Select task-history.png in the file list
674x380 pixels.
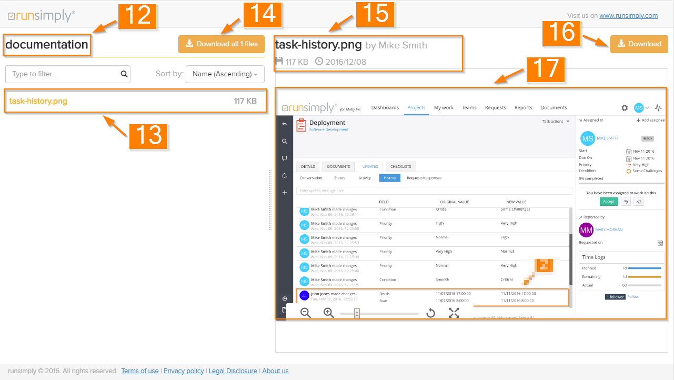click(38, 101)
